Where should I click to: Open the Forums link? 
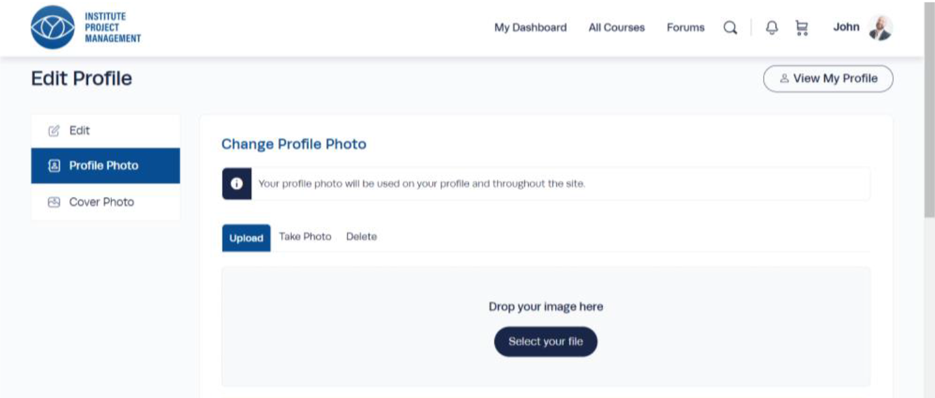tap(686, 27)
